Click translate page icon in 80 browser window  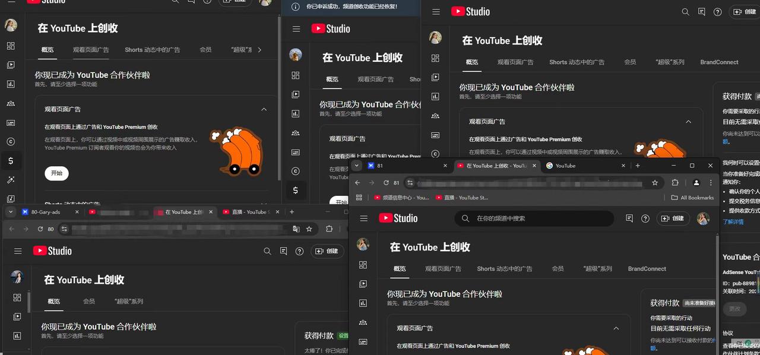[296, 229]
